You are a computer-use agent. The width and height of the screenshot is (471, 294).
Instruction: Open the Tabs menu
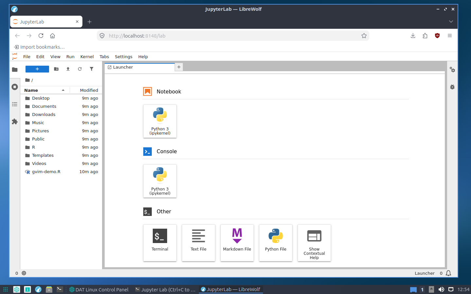point(104,57)
